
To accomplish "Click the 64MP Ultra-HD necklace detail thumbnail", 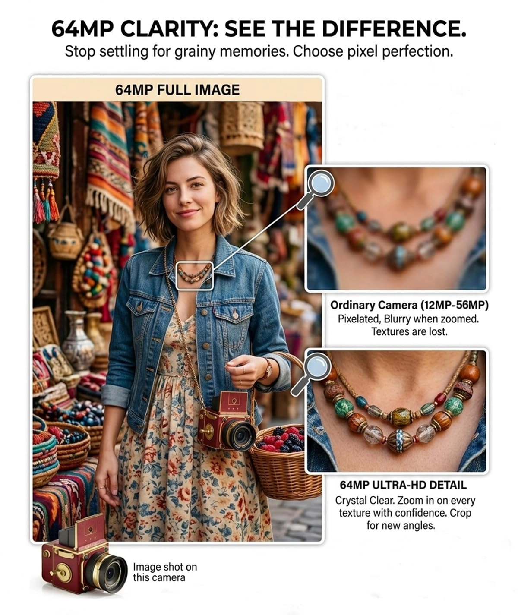I will click(397, 411).
